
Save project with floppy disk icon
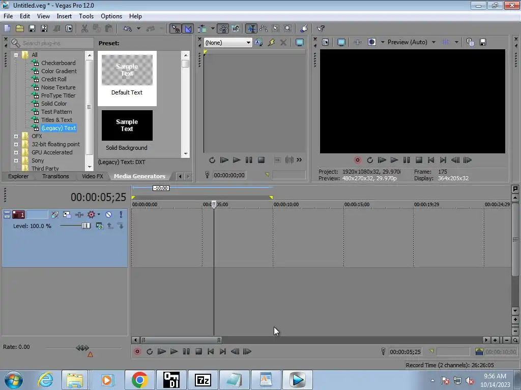32,28
